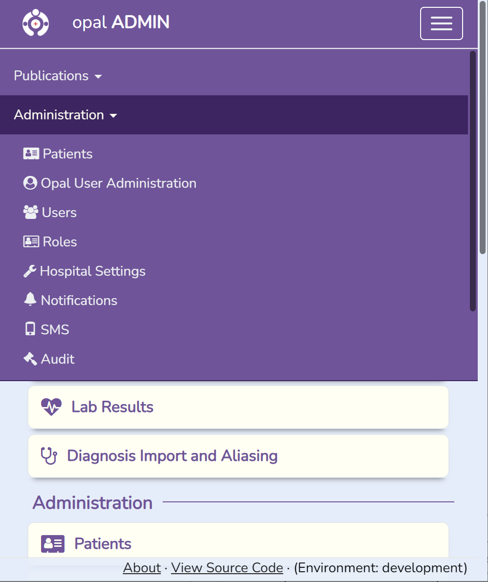Image resolution: width=488 pixels, height=582 pixels.
Task: Select the Opal User Administration person icon
Action: 30,183
